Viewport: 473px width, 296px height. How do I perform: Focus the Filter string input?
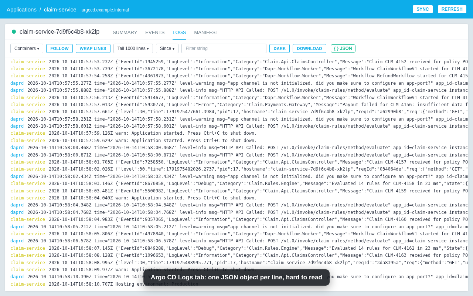224,48
